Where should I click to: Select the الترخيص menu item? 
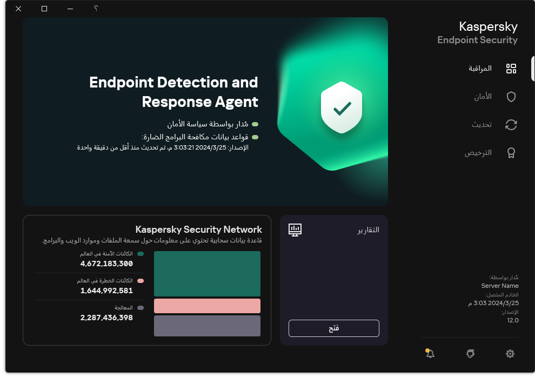click(x=478, y=153)
